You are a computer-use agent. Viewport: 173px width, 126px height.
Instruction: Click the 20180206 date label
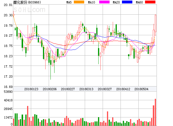click(50, 89)
